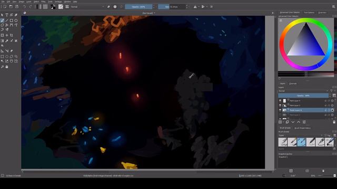Select the Rectangular Selection tool

click(2, 57)
